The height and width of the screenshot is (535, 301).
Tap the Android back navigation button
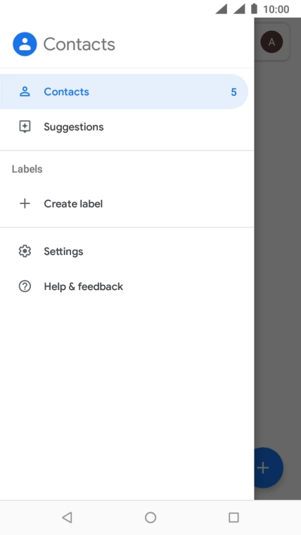[67, 517]
